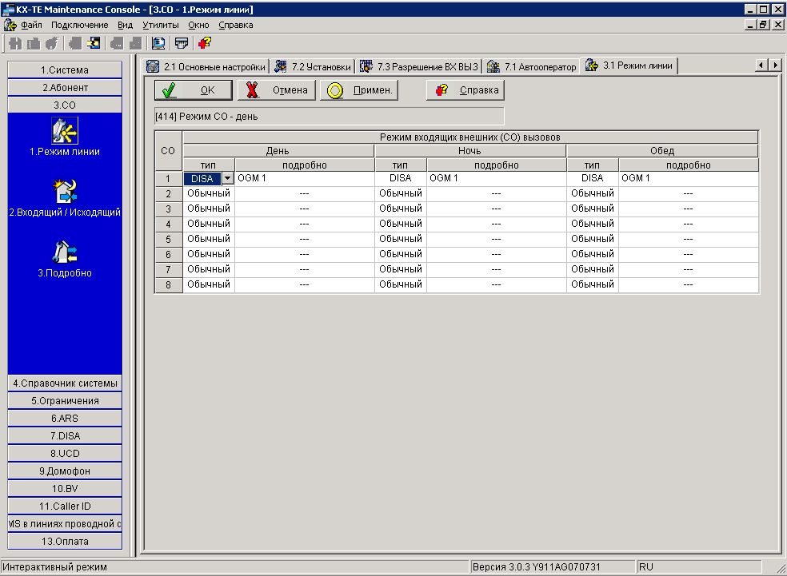Click the OGM 1 cell under Ночь
This screenshot has height=576, width=787.
(497, 178)
